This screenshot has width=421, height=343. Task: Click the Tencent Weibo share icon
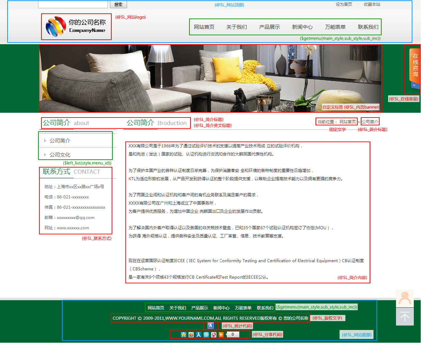(206, 334)
